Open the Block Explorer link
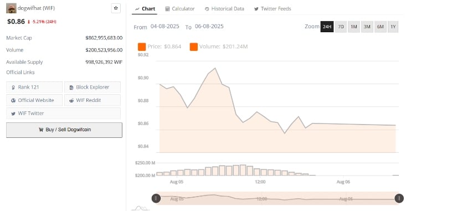Screen dimensions: 457x211 click(93, 87)
